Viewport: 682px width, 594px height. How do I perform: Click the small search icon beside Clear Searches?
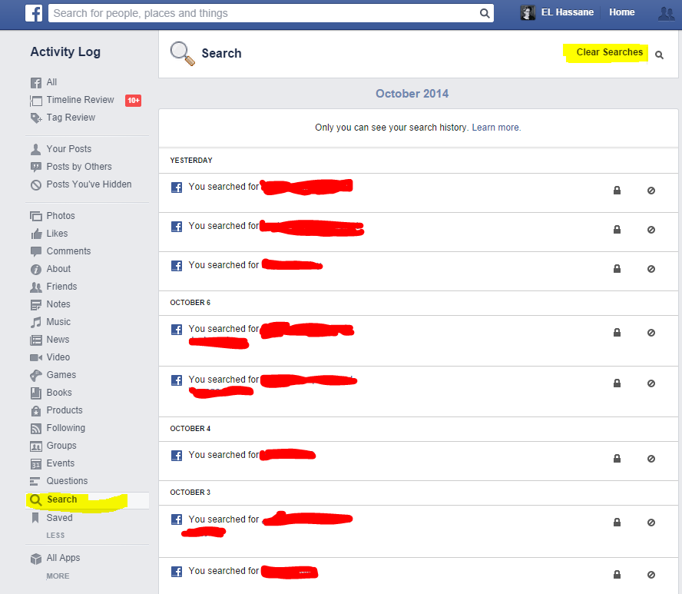tap(659, 55)
